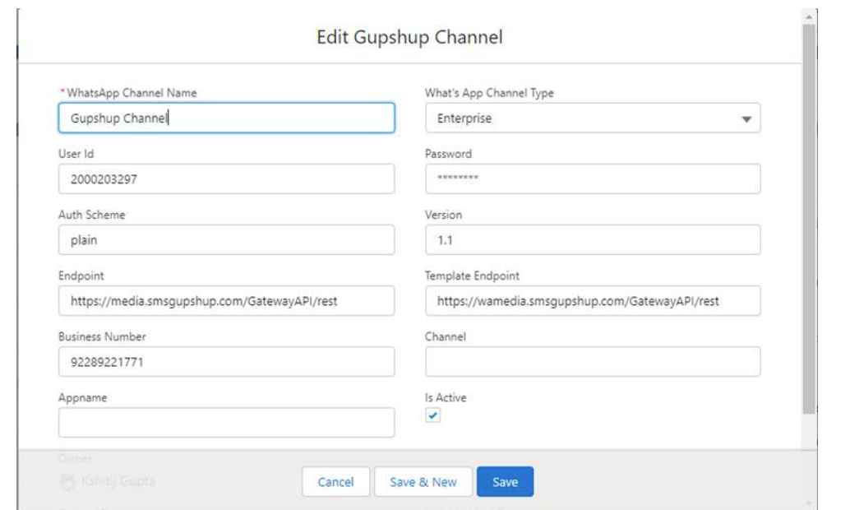Click the Business Number input field
Viewport: 841px width, 510px height.
click(226, 362)
